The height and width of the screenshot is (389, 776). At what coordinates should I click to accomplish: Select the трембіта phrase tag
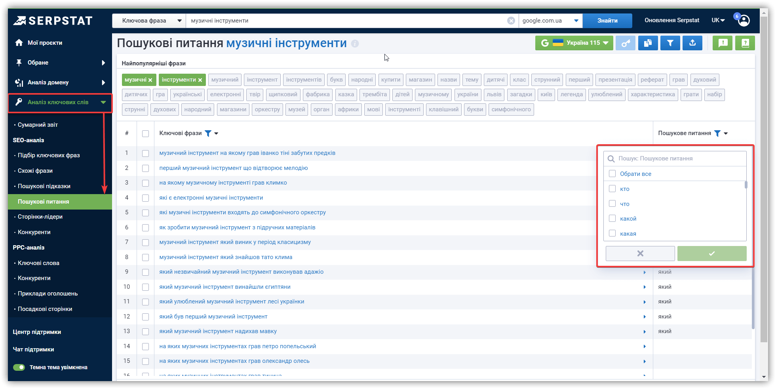click(375, 95)
